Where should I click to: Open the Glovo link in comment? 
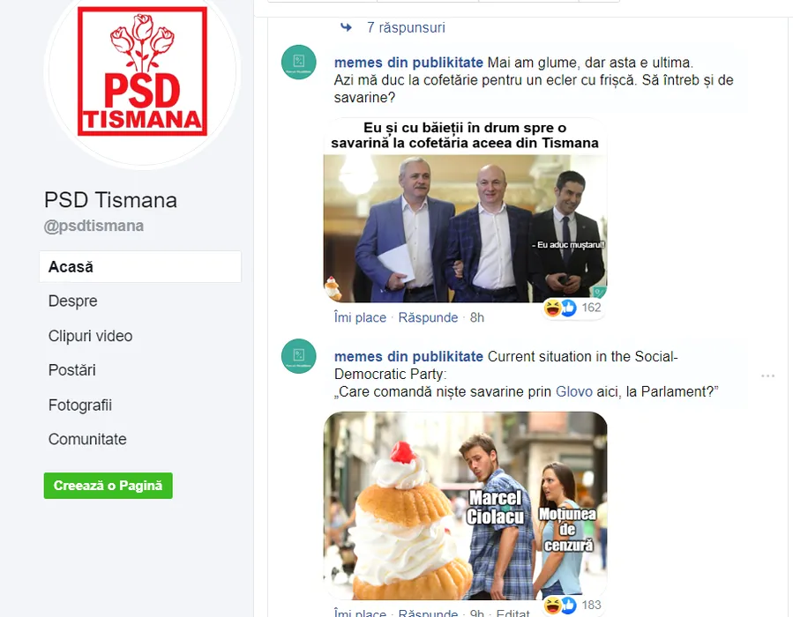574,391
